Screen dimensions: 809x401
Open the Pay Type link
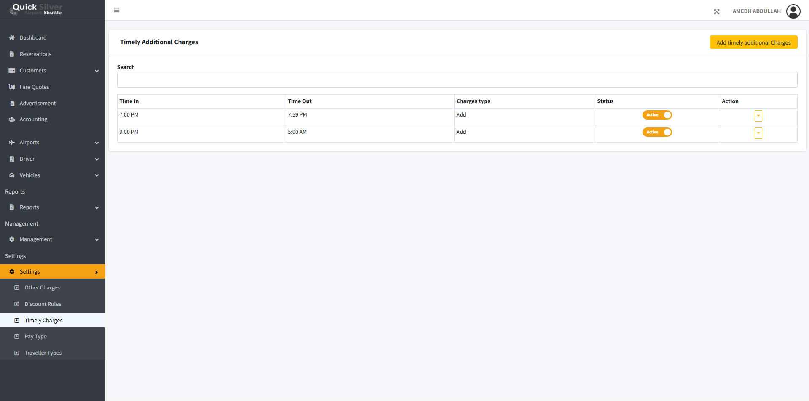(x=35, y=337)
